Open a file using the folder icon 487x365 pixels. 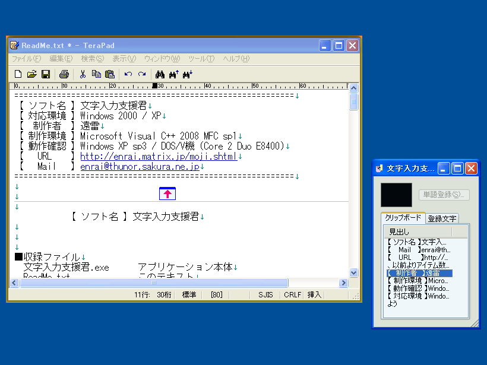(31, 74)
